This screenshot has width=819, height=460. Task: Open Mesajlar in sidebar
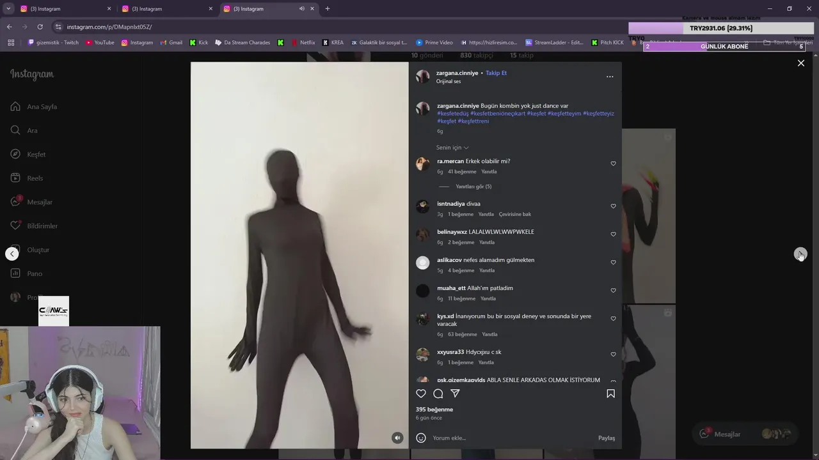click(x=31, y=202)
